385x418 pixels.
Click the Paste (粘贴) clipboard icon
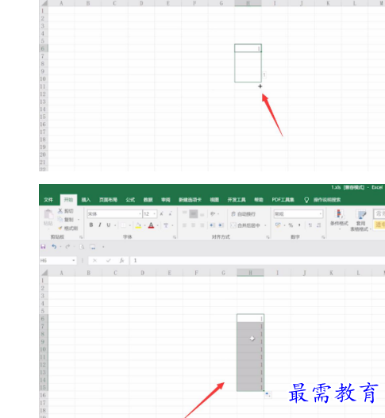[x=48, y=214]
